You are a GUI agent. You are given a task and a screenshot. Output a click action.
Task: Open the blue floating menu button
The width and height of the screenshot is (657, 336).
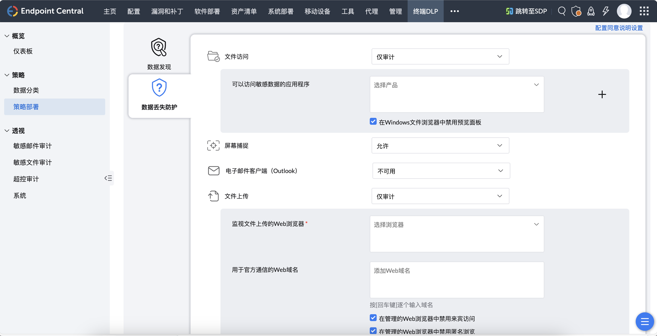(x=644, y=322)
